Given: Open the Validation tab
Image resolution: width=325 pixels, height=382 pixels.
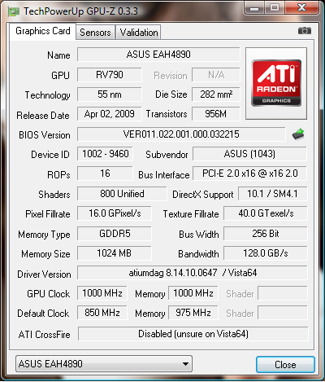Looking at the screenshot, I should (x=139, y=33).
